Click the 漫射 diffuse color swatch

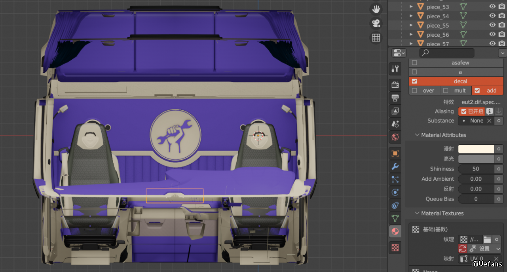point(476,149)
